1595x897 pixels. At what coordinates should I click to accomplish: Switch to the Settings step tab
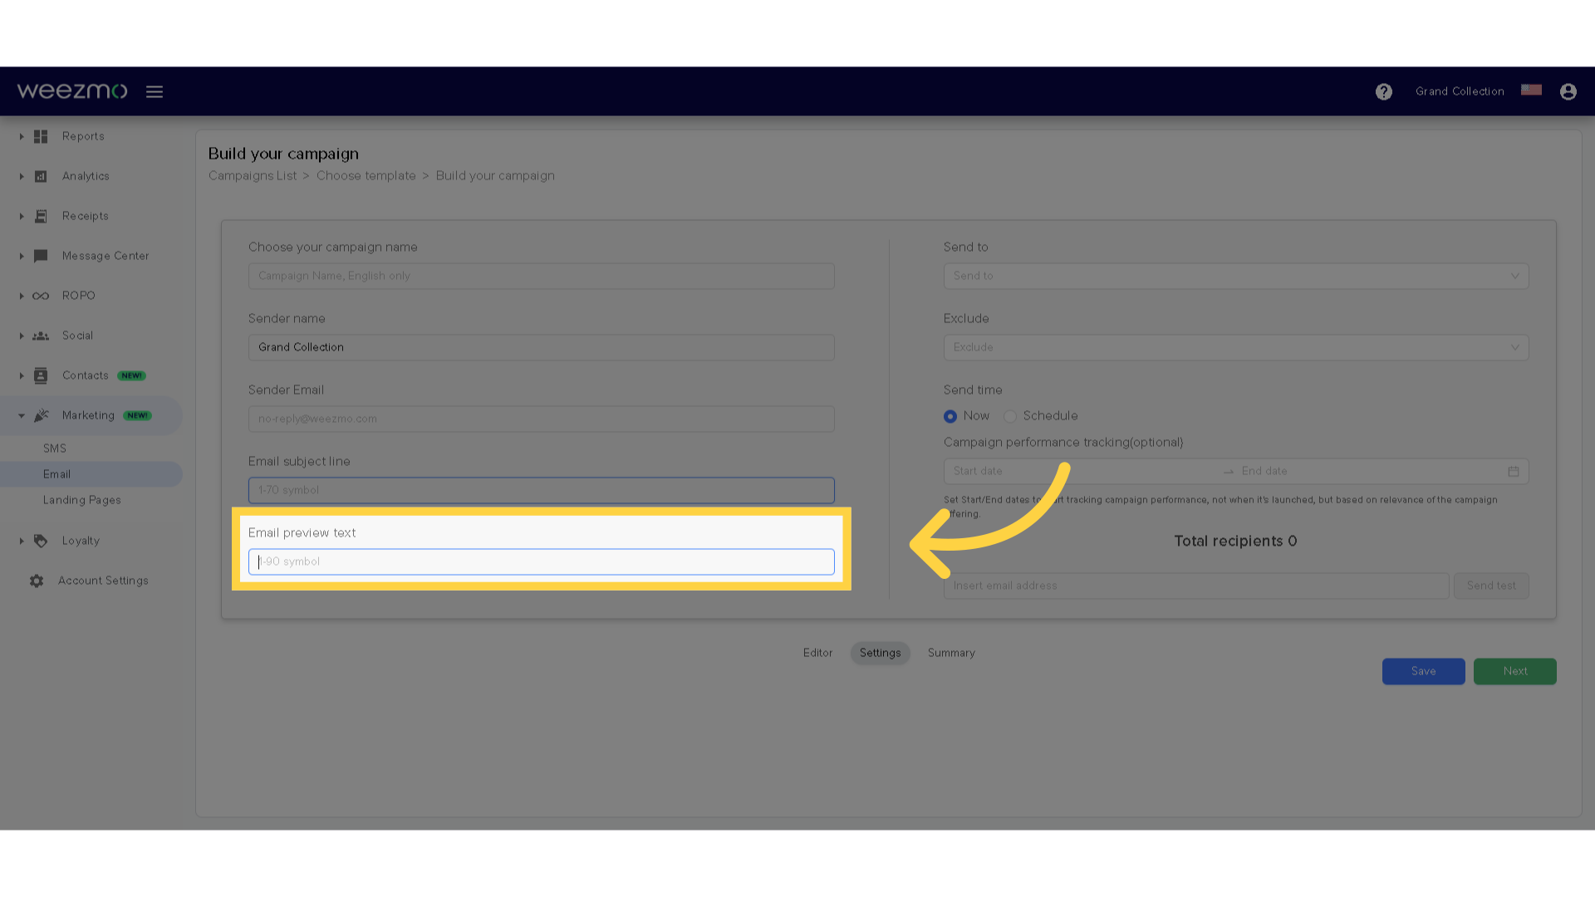[881, 653]
